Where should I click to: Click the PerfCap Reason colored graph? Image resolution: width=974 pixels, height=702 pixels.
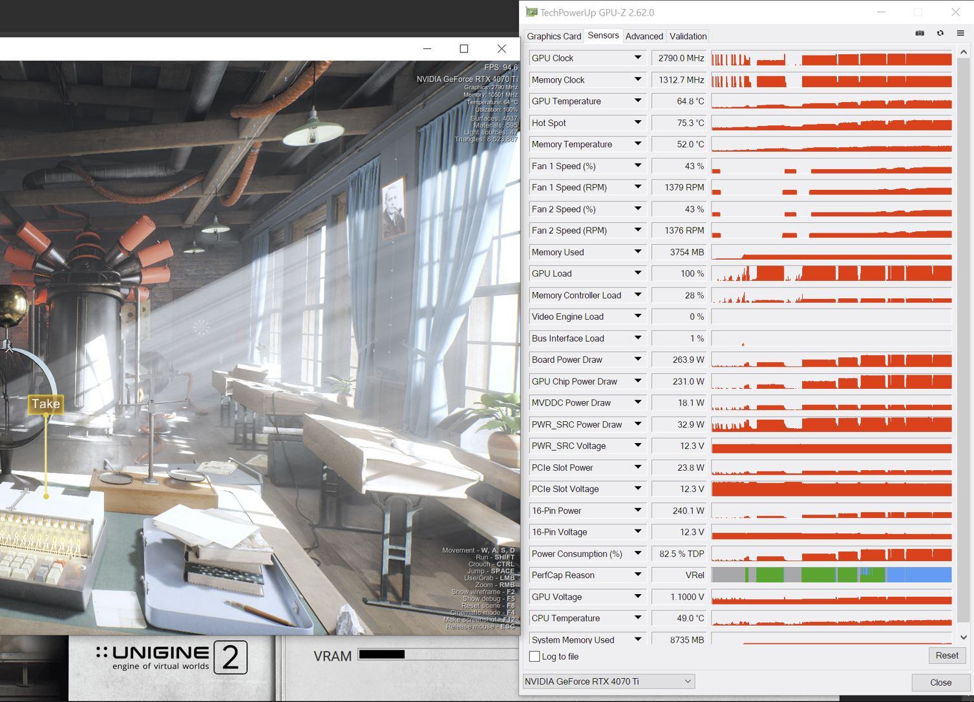(831, 575)
